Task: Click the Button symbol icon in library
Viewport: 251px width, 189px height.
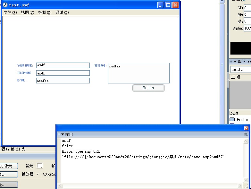Action: 232,119
